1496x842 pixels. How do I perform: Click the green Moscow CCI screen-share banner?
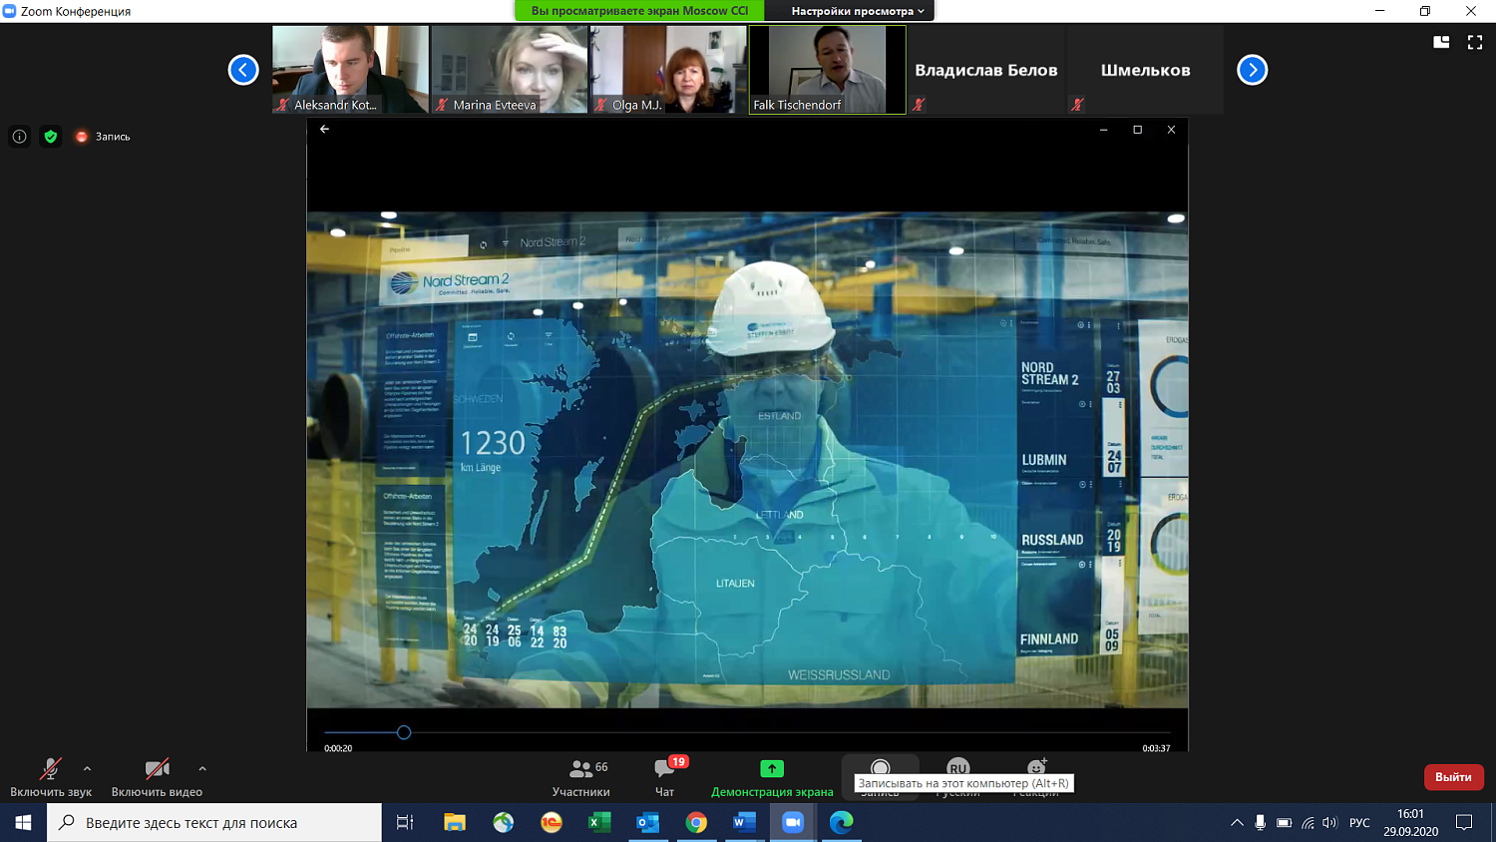click(639, 11)
